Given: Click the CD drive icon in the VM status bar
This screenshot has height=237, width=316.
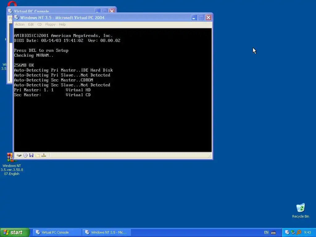Looking at the screenshot, I should (x=25, y=155).
